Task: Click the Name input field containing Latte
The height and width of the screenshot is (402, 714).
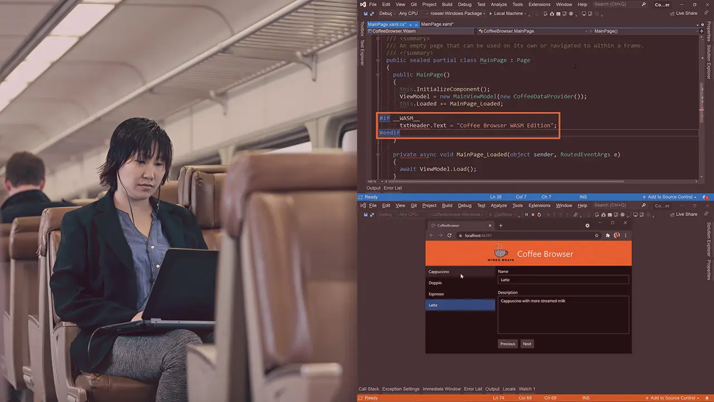Action: 563,280
